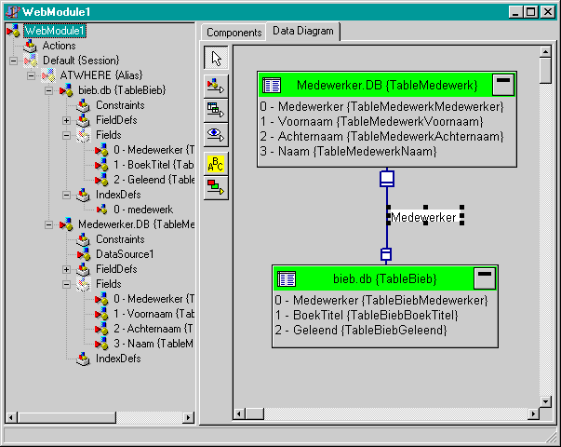
Task: Switch to the Components tab
Action: (x=234, y=33)
